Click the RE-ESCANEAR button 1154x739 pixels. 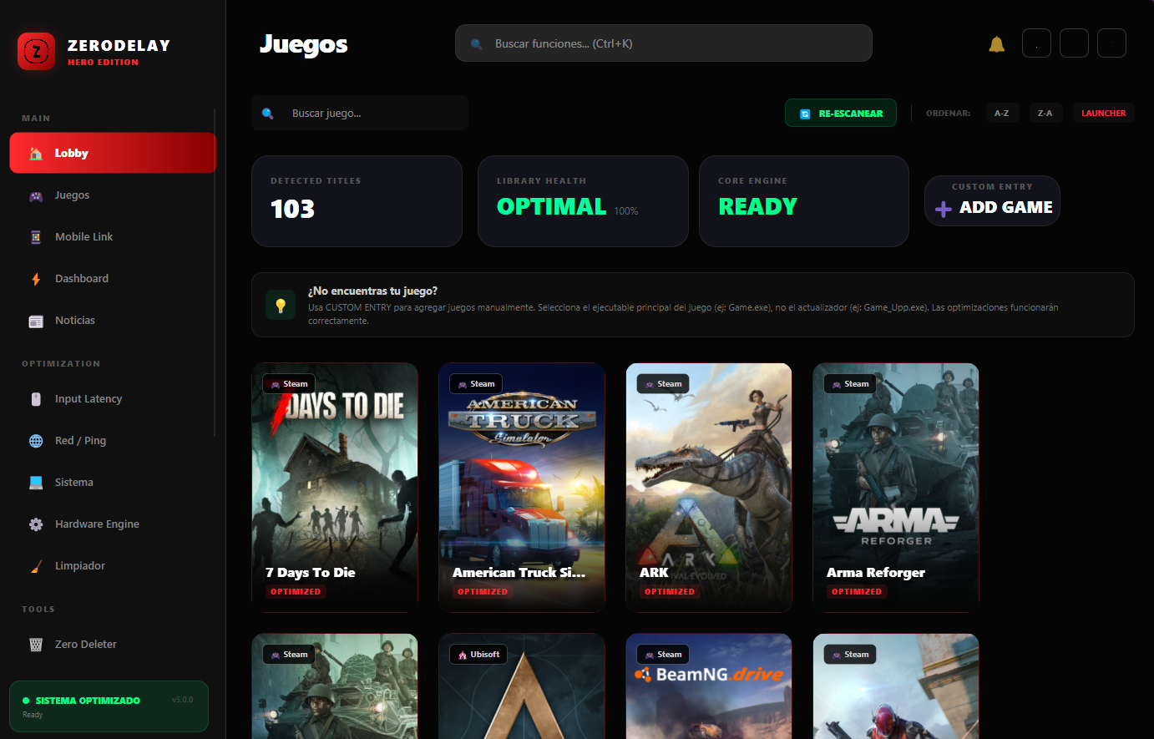pyautogui.click(x=841, y=113)
